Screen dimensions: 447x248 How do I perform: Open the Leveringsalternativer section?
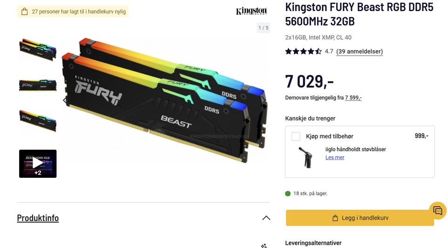(x=313, y=243)
